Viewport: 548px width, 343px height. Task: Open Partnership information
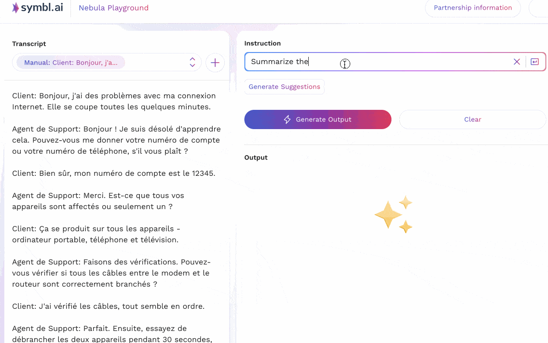point(472,8)
